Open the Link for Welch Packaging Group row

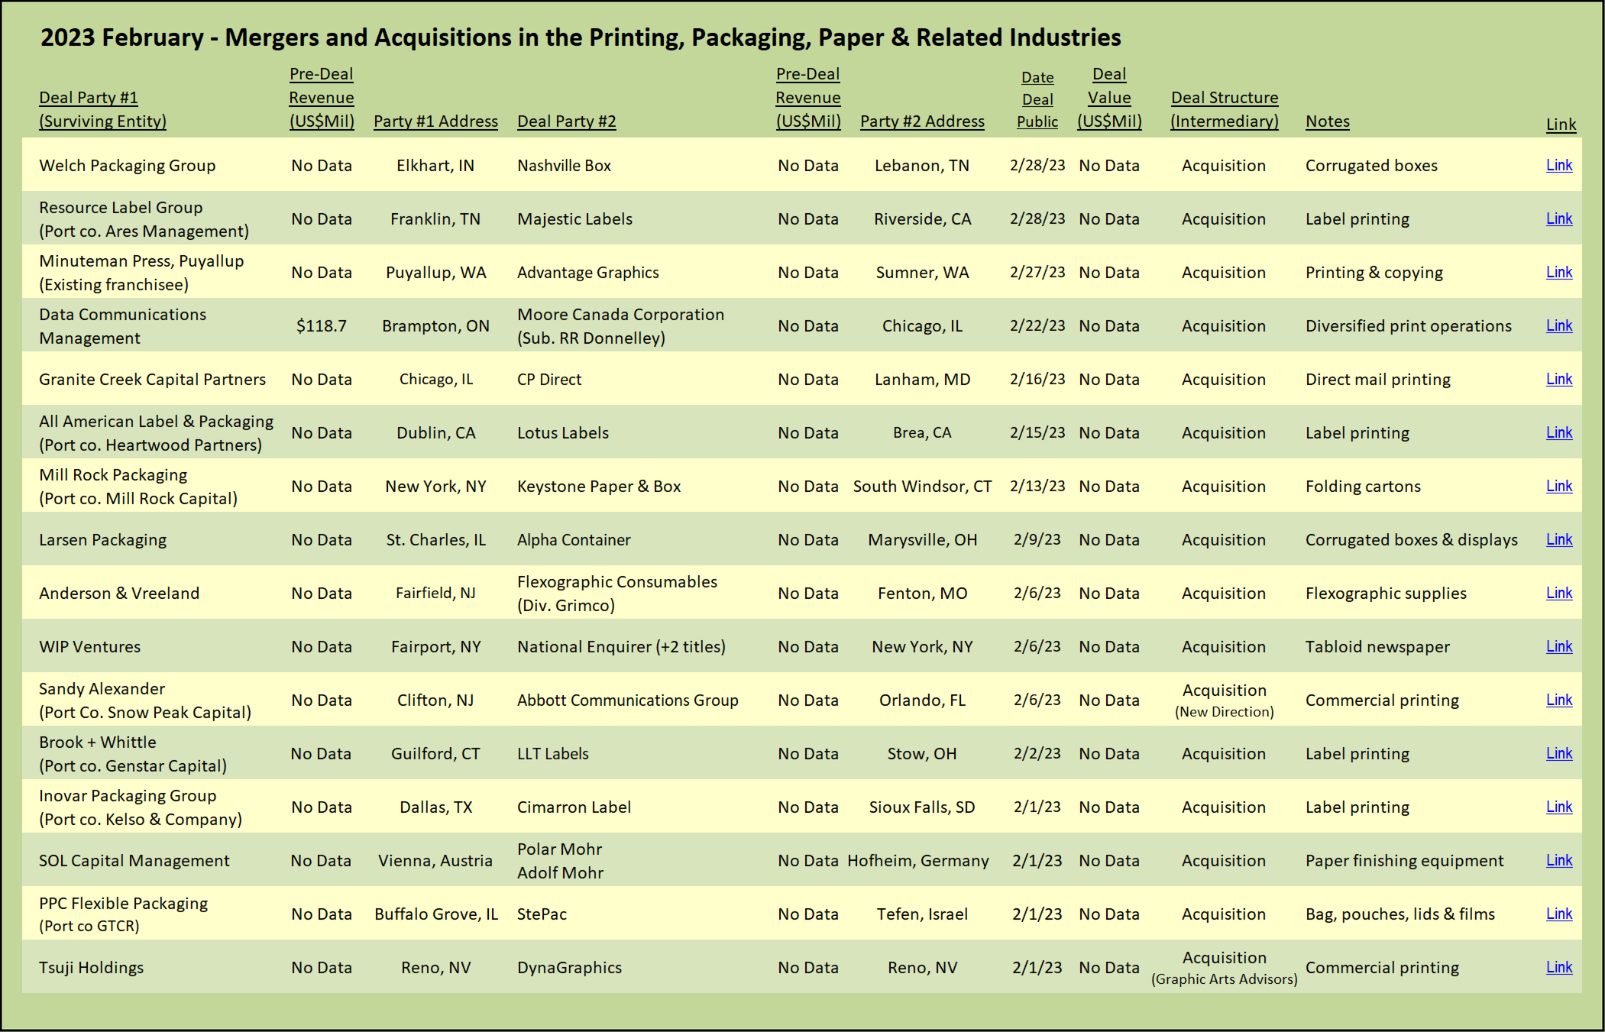[x=1558, y=165]
